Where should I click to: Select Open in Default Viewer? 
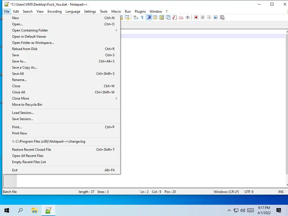coord(62,37)
